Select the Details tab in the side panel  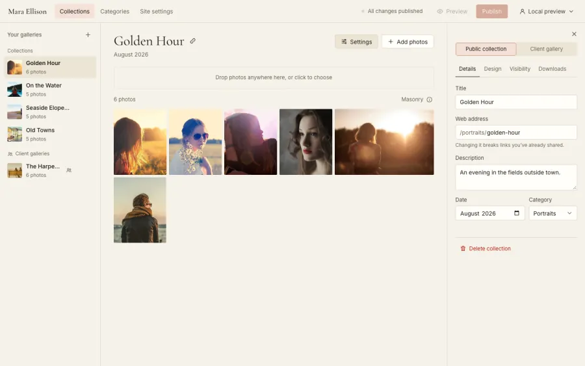(467, 69)
